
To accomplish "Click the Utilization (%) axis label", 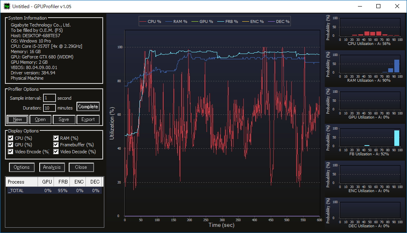I will click(x=112, y=123).
